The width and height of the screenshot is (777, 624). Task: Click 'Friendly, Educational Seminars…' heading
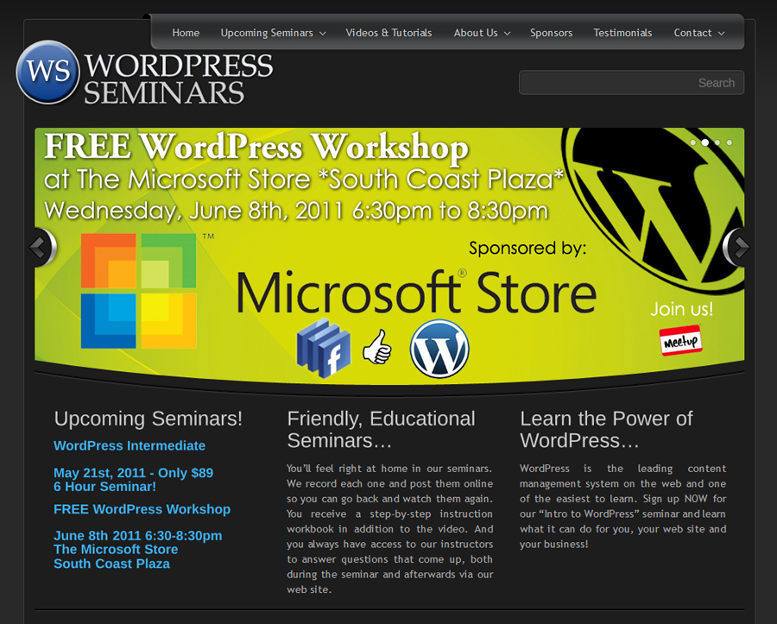(381, 429)
